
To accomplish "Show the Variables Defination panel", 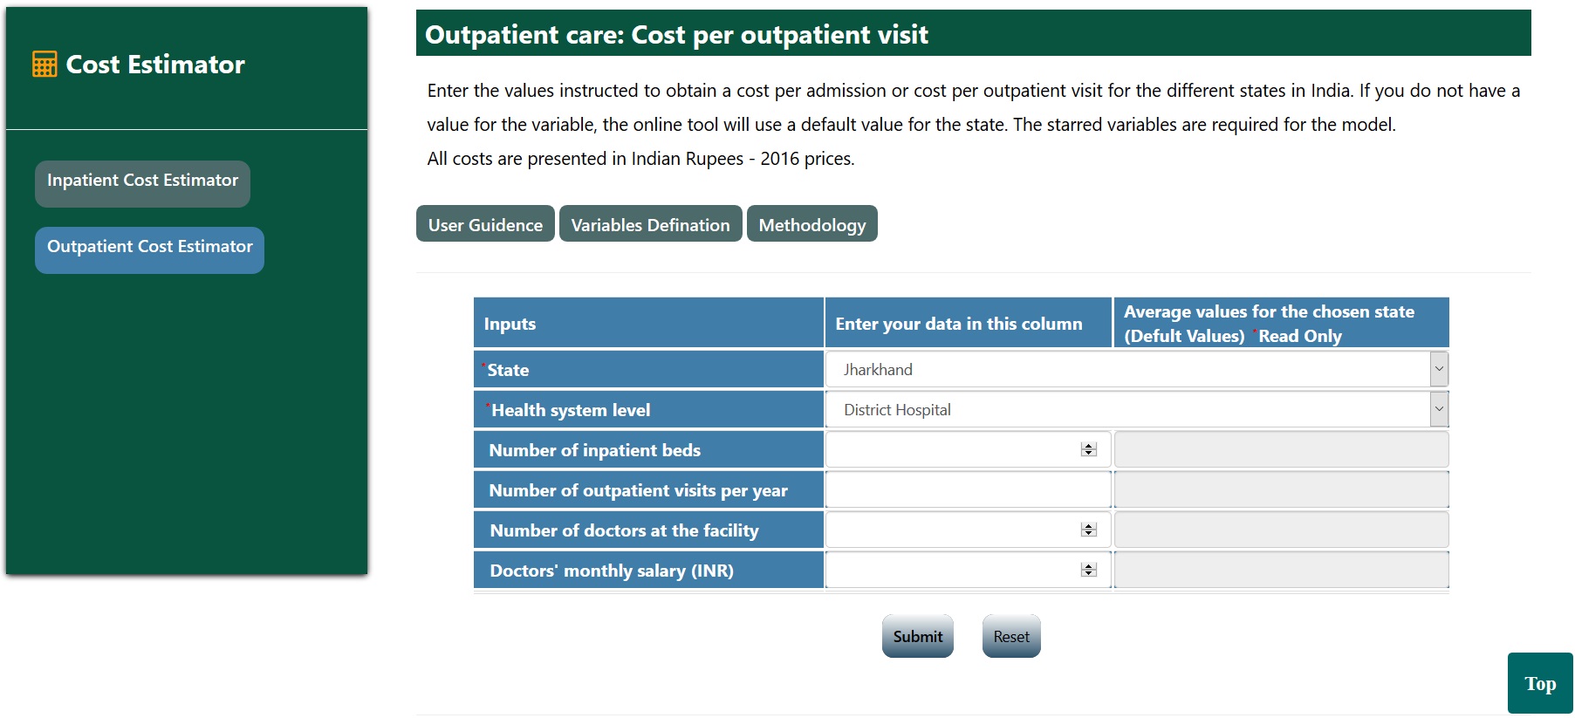I will click(650, 224).
